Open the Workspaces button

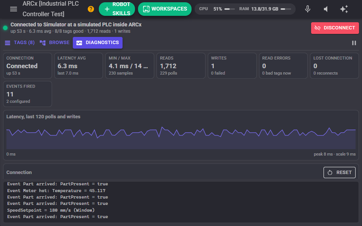(x=165, y=9)
